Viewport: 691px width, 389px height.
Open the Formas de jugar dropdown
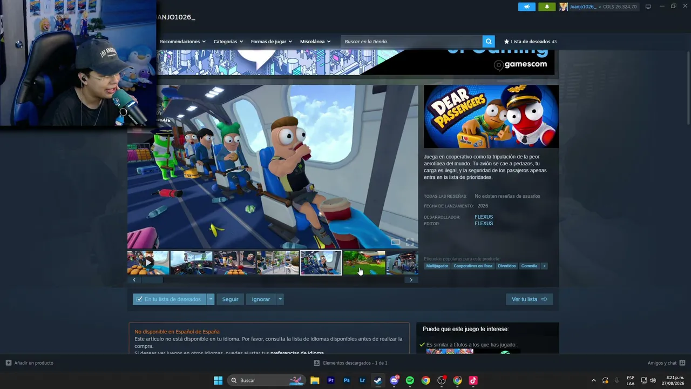[x=271, y=42]
